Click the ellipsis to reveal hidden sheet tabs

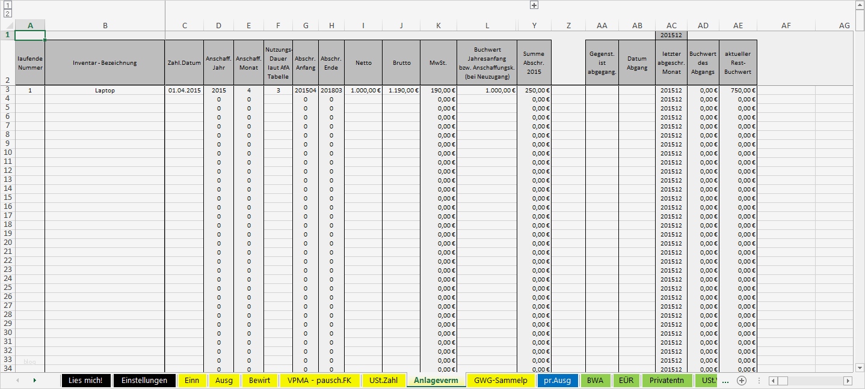click(x=725, y=381)
